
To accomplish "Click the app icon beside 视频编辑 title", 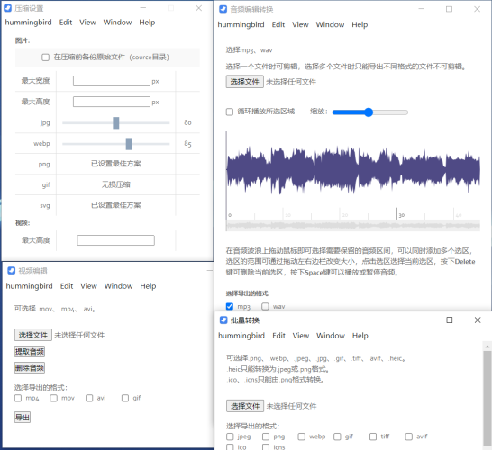I will click(x=12, y=270).
